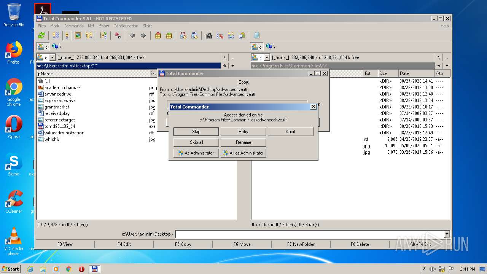The width and height of the screenshot is (487, 274).
Task: Open the left panel favorites asterisk button
Action: [x=224, y=66]
